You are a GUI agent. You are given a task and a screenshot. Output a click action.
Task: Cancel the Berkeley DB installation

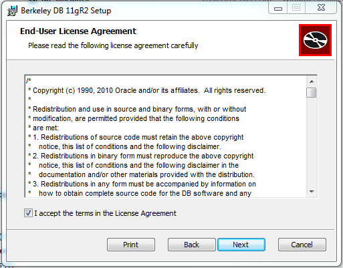302,245
